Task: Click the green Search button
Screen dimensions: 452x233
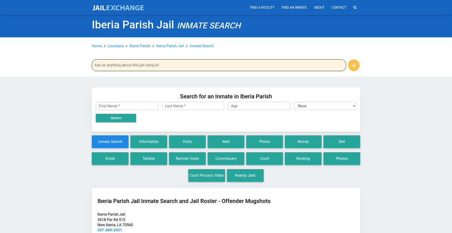Action: click(116, 118)
